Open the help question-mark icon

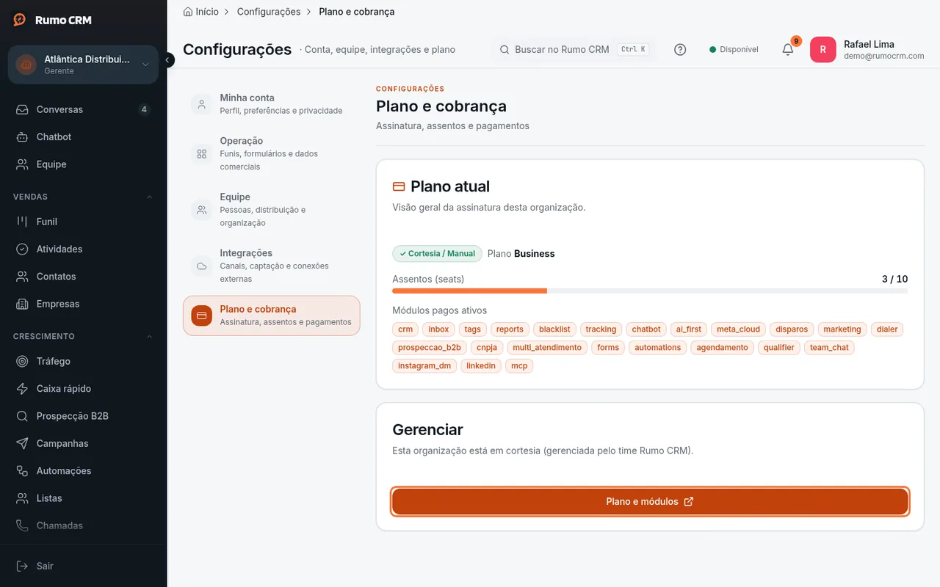click(680, 50)
